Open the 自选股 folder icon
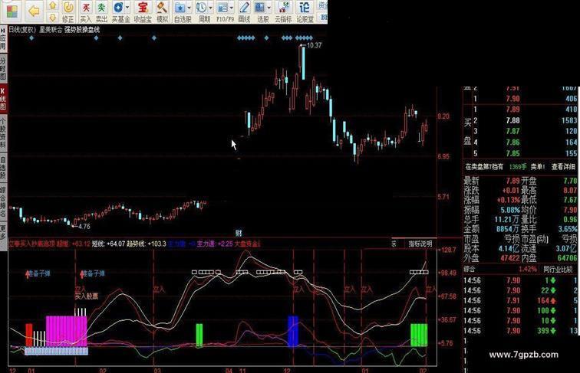 click(x=180, y=8)
